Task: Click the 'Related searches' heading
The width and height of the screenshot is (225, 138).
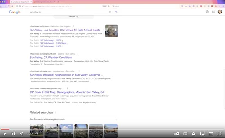Action: coord(41,112)
